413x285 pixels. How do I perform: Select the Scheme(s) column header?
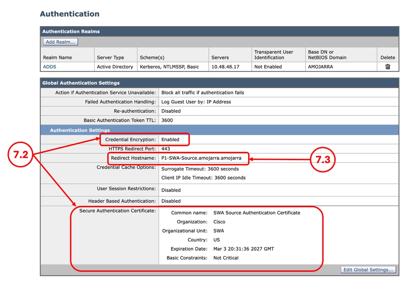[x=153, y=58]
